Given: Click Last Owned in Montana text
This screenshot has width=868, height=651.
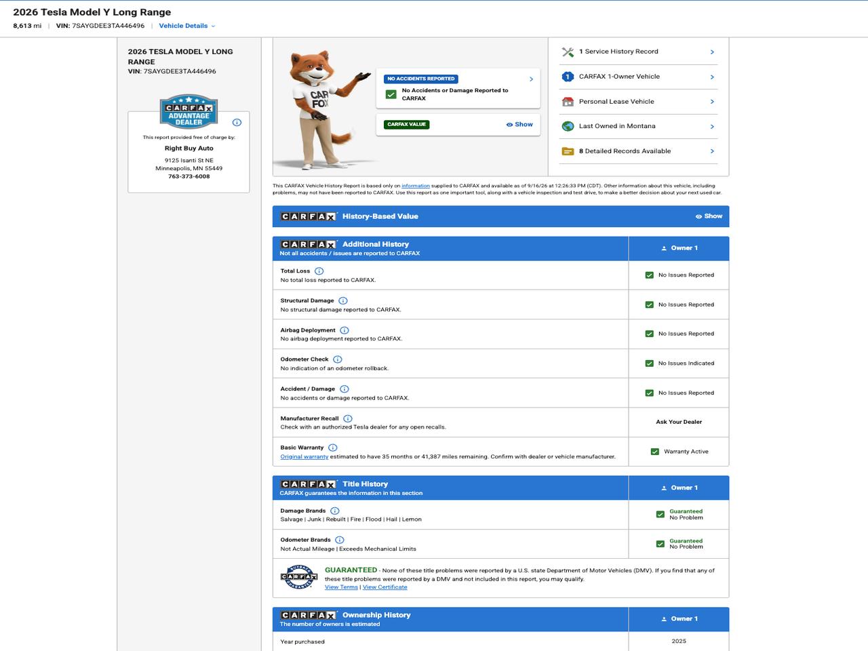Looking at the screenshot, I should 617,126.
